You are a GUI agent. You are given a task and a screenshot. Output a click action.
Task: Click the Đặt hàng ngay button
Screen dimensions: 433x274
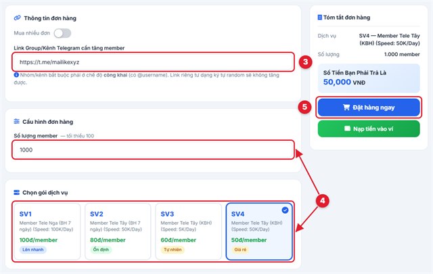pyautogui.click(x=369, y=107)
